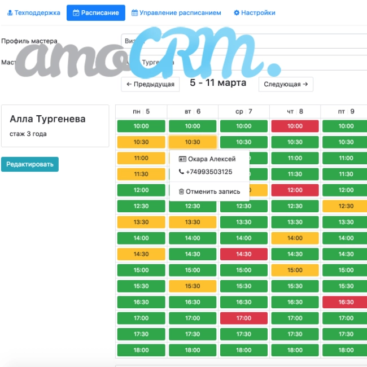Select Wednesday 15:00 green slot
This screenshot has height=367, width=367.
(244, 270)
